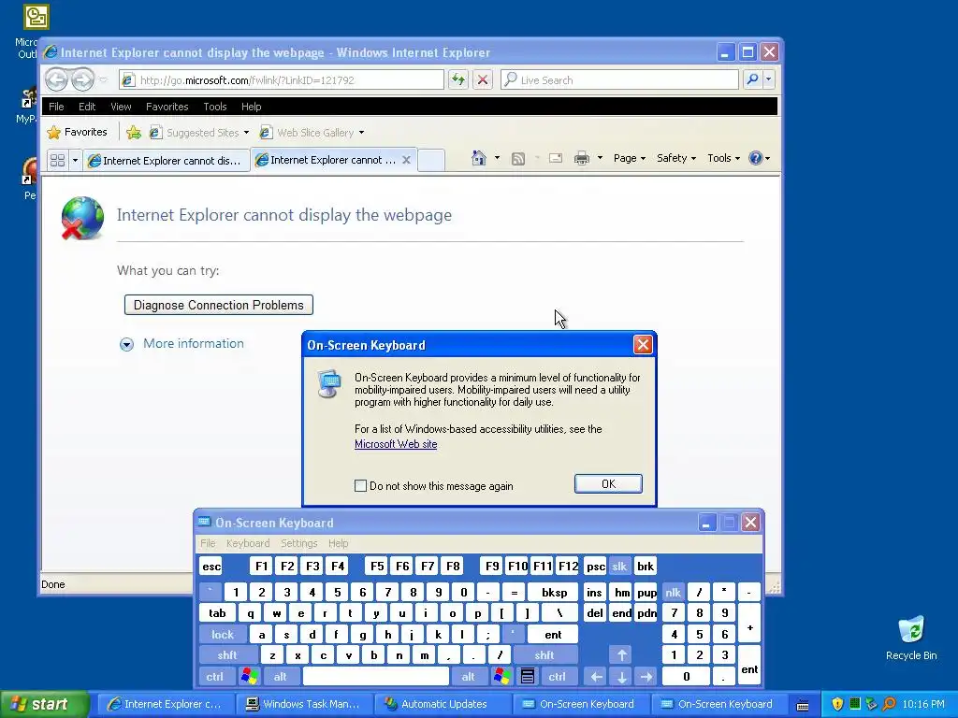Click the Print icon in IE toolbar
The width and height of the screenshot is (958, 718).
pyautogui.click(x=582, y=159)
